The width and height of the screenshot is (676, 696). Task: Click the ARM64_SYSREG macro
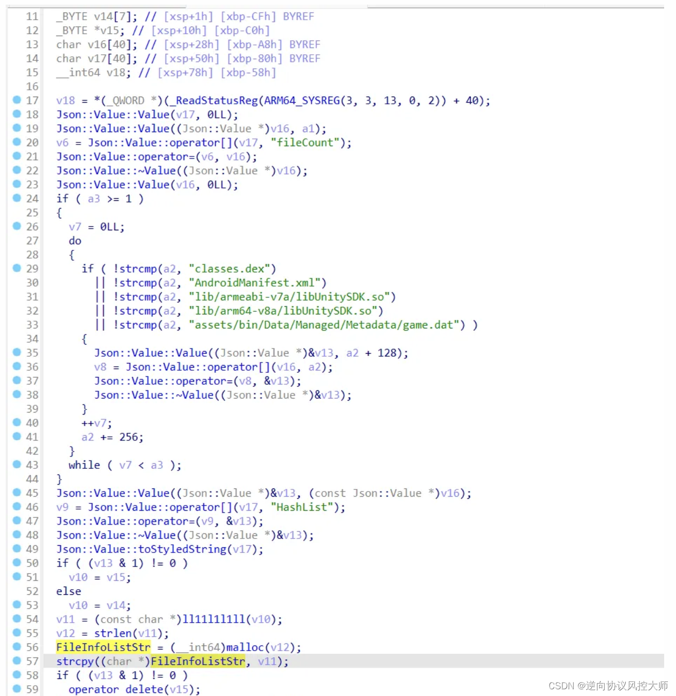(x=302, y=100)
